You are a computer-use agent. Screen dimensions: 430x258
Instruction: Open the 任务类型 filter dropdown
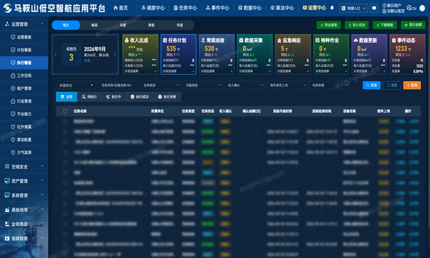pyautogui.click(x=161, y=85)
